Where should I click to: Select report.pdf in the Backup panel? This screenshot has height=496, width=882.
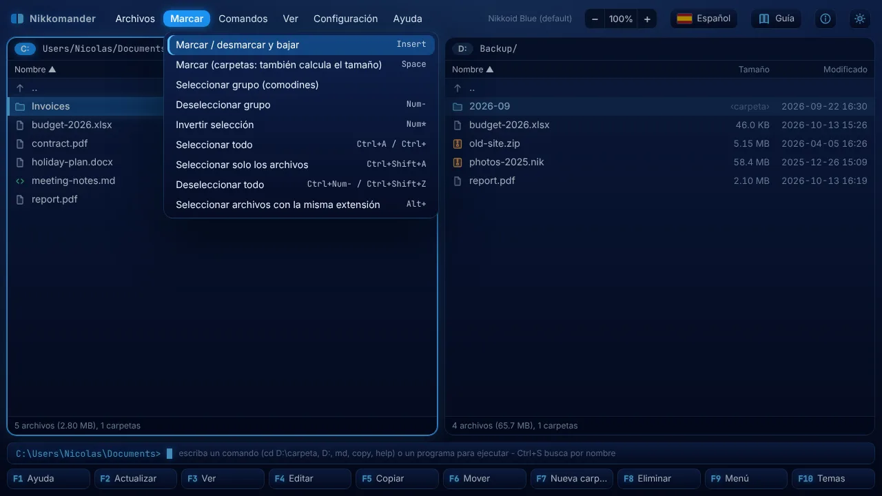(x=659, y=181)
